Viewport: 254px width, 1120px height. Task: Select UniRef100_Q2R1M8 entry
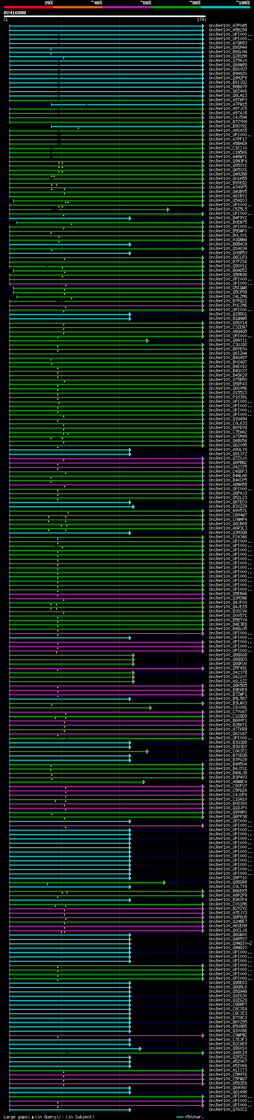[228, 56]
